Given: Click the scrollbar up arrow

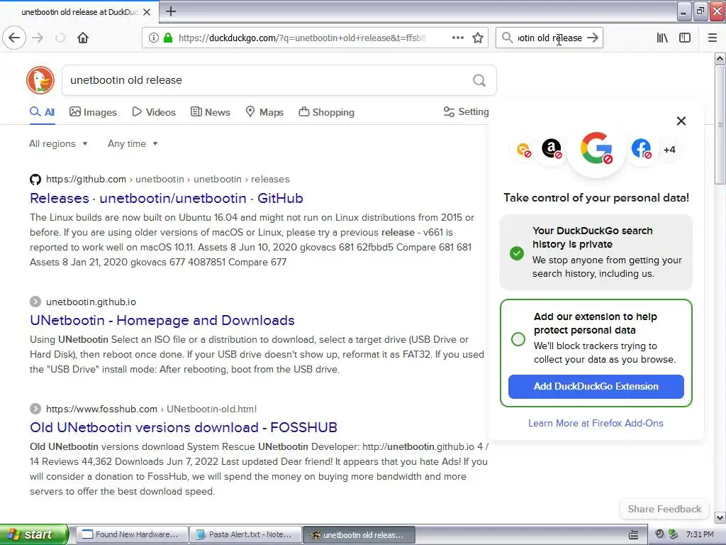Looking at the screenshot, I should pos(720,58).
